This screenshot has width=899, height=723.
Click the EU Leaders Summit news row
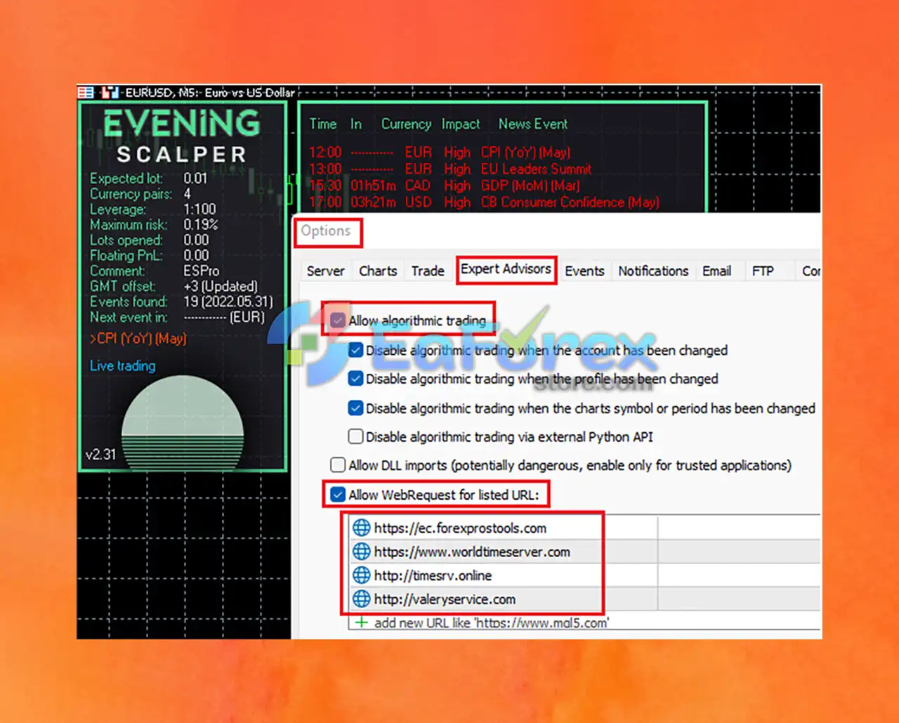click(x=450, y=169)
